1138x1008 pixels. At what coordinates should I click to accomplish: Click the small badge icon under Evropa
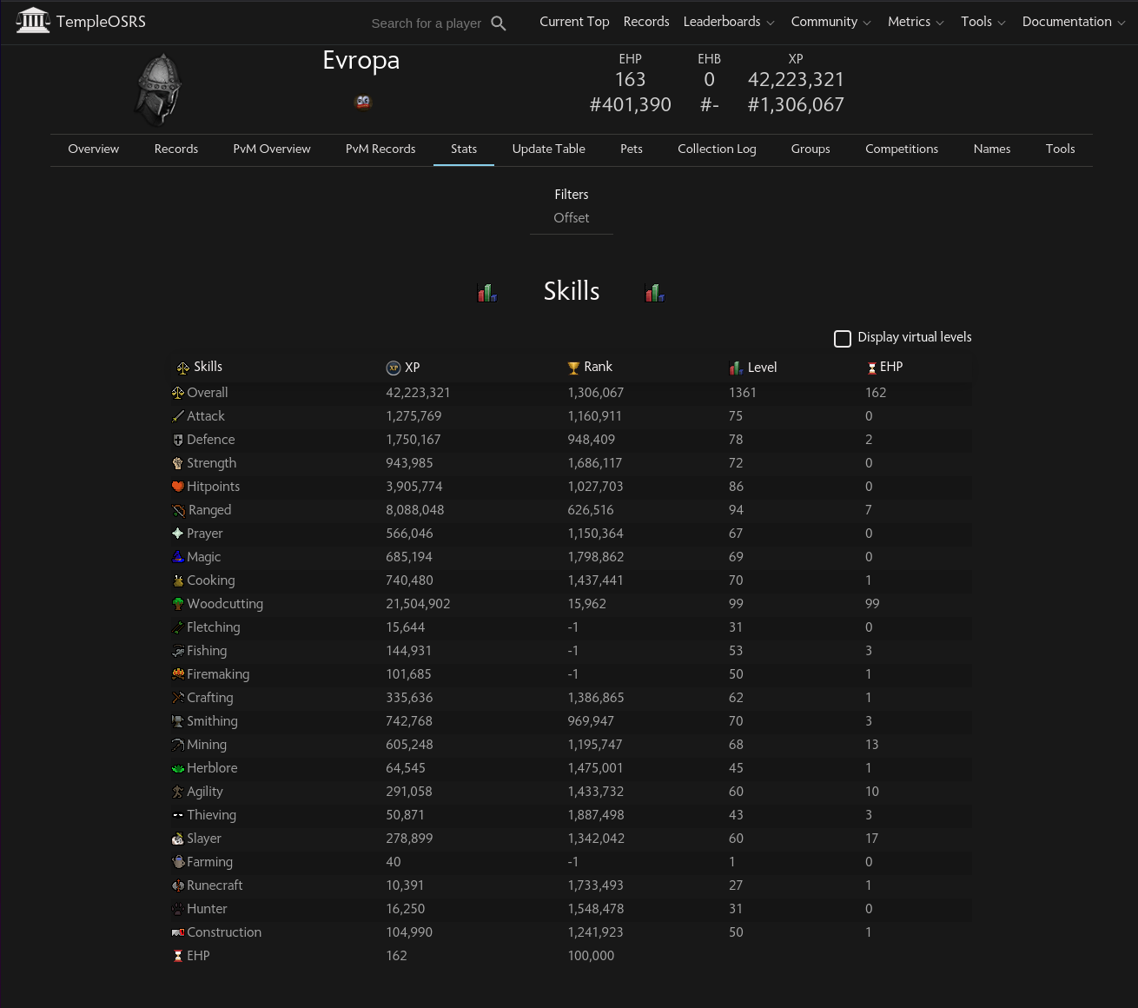[363, 102]
